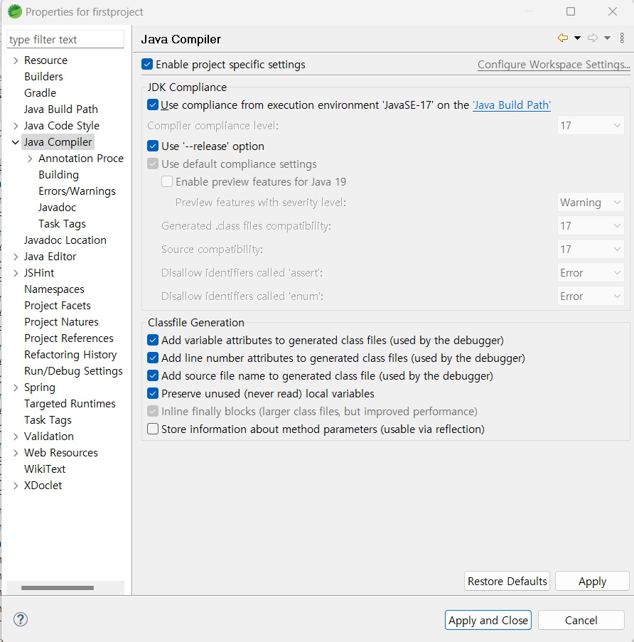634x642 pixels.
Task: Open Preview features severity level dropdown
Action: [591, 202]
